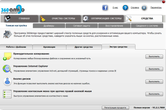Click the gear settings icon in header
Image resolution: width=166 pixels, height=110 pixels.
click(144, 8)
